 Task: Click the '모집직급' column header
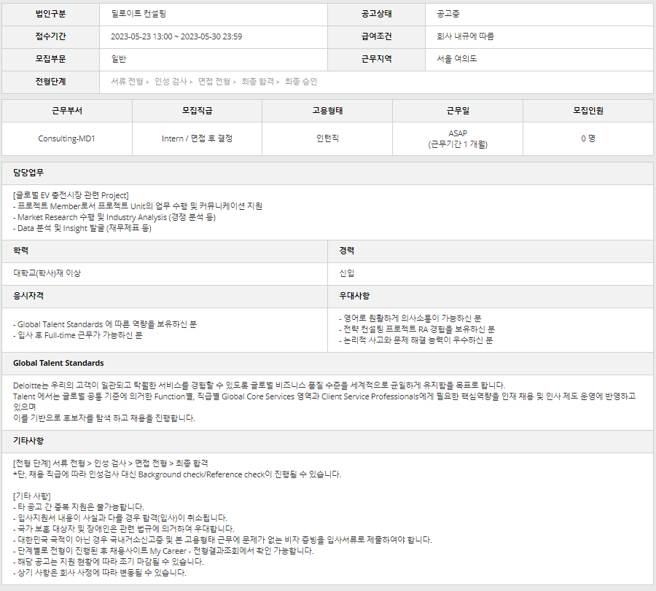pos(197,111)
